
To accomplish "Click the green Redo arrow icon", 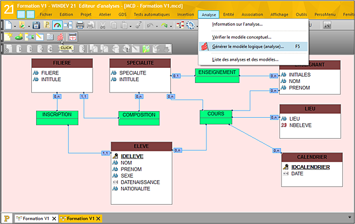I will click(x=164, y=25).
